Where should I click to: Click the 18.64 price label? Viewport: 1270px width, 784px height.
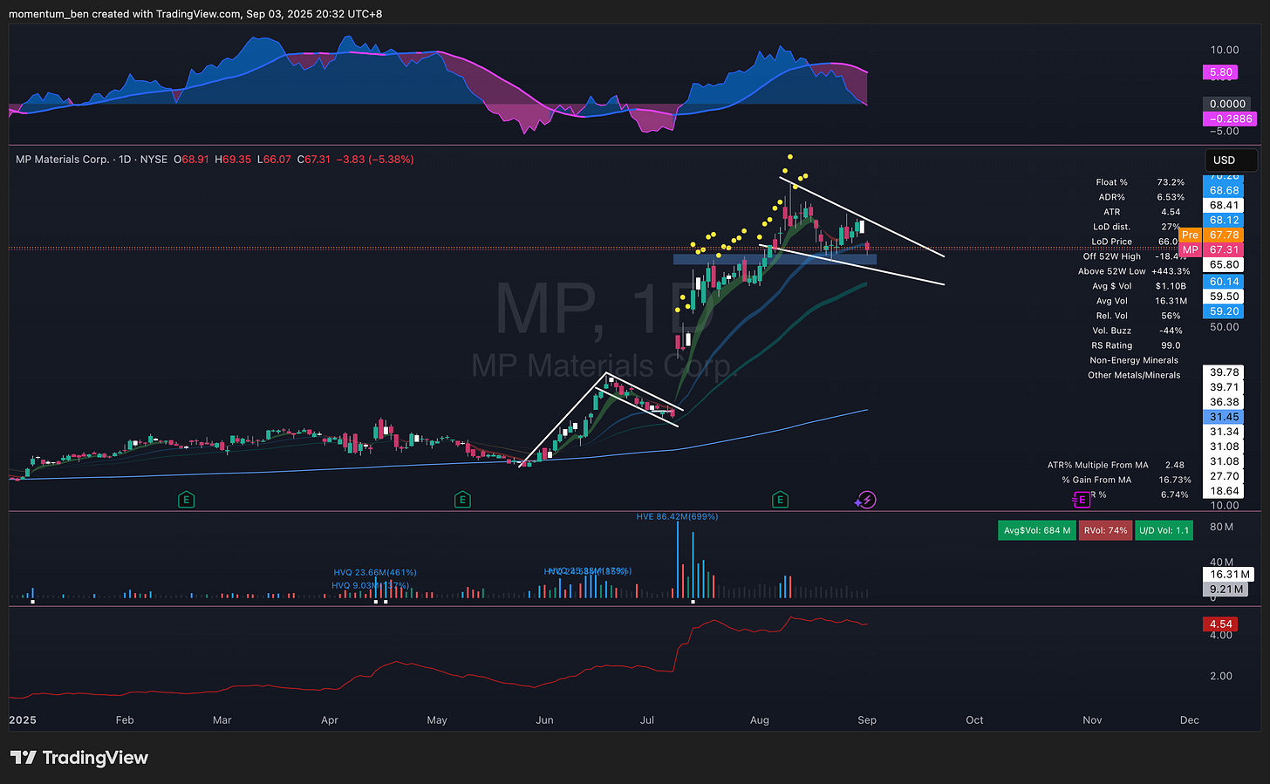pos(1225,491)
